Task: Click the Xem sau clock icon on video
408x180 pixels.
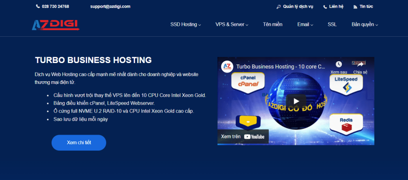Action: pyautogui.click(x=339, y=64)
